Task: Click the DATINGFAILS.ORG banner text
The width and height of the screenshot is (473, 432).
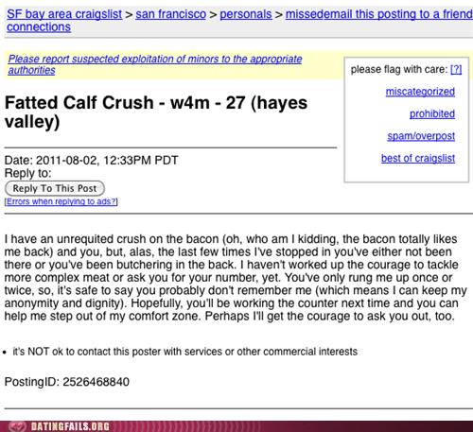Action: click(70, 426)
